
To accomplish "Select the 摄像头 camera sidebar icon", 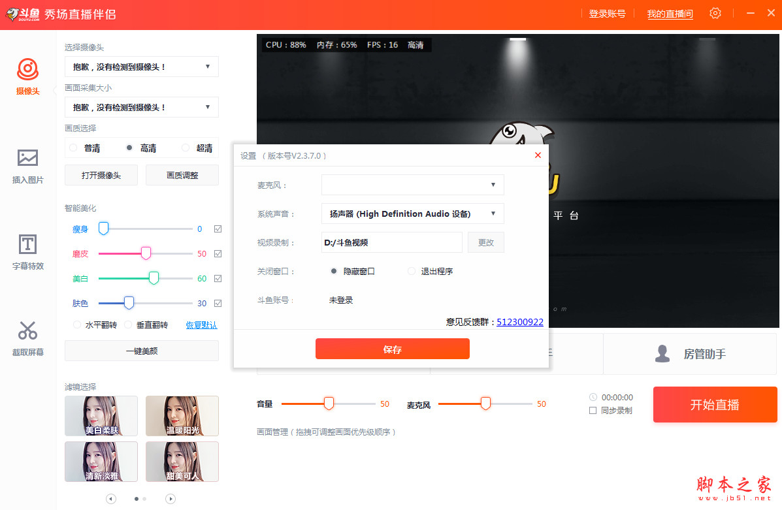I will coord(27,69).
